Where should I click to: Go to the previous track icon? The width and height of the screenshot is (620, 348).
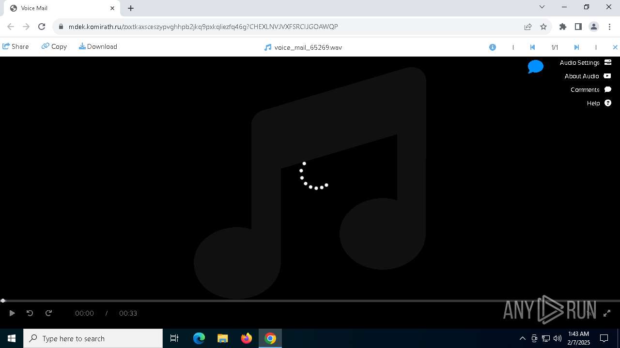click(532, 47)
